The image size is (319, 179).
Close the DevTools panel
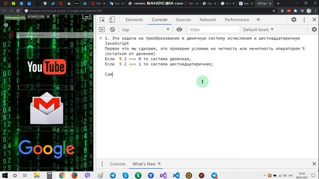(314, 19)
